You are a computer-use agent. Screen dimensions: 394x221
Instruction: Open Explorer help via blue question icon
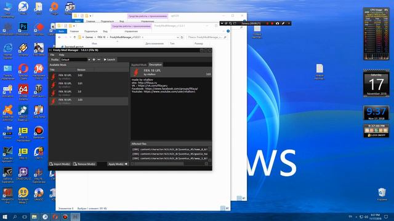[228, 31]
